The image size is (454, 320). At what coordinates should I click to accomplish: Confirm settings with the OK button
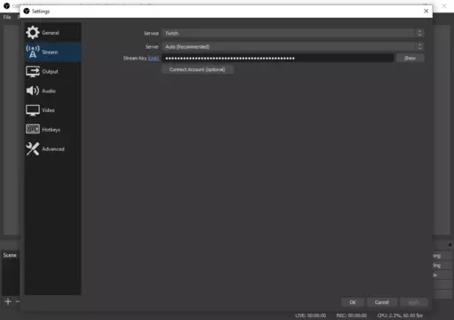point(353,302)
